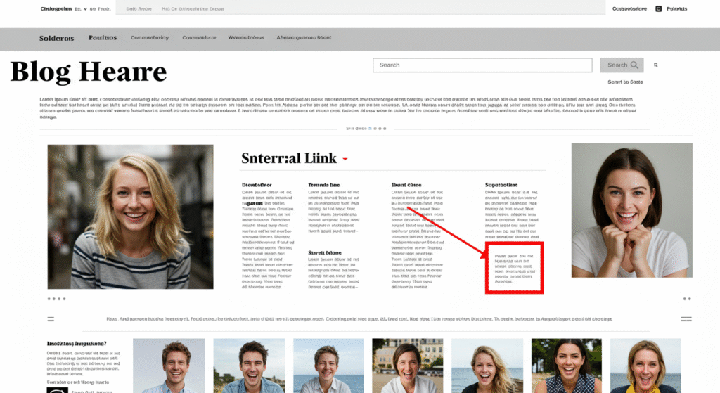Click the Blog Heaire title link
This screenshot has height=393, width=720.
(x=89, y=72)
